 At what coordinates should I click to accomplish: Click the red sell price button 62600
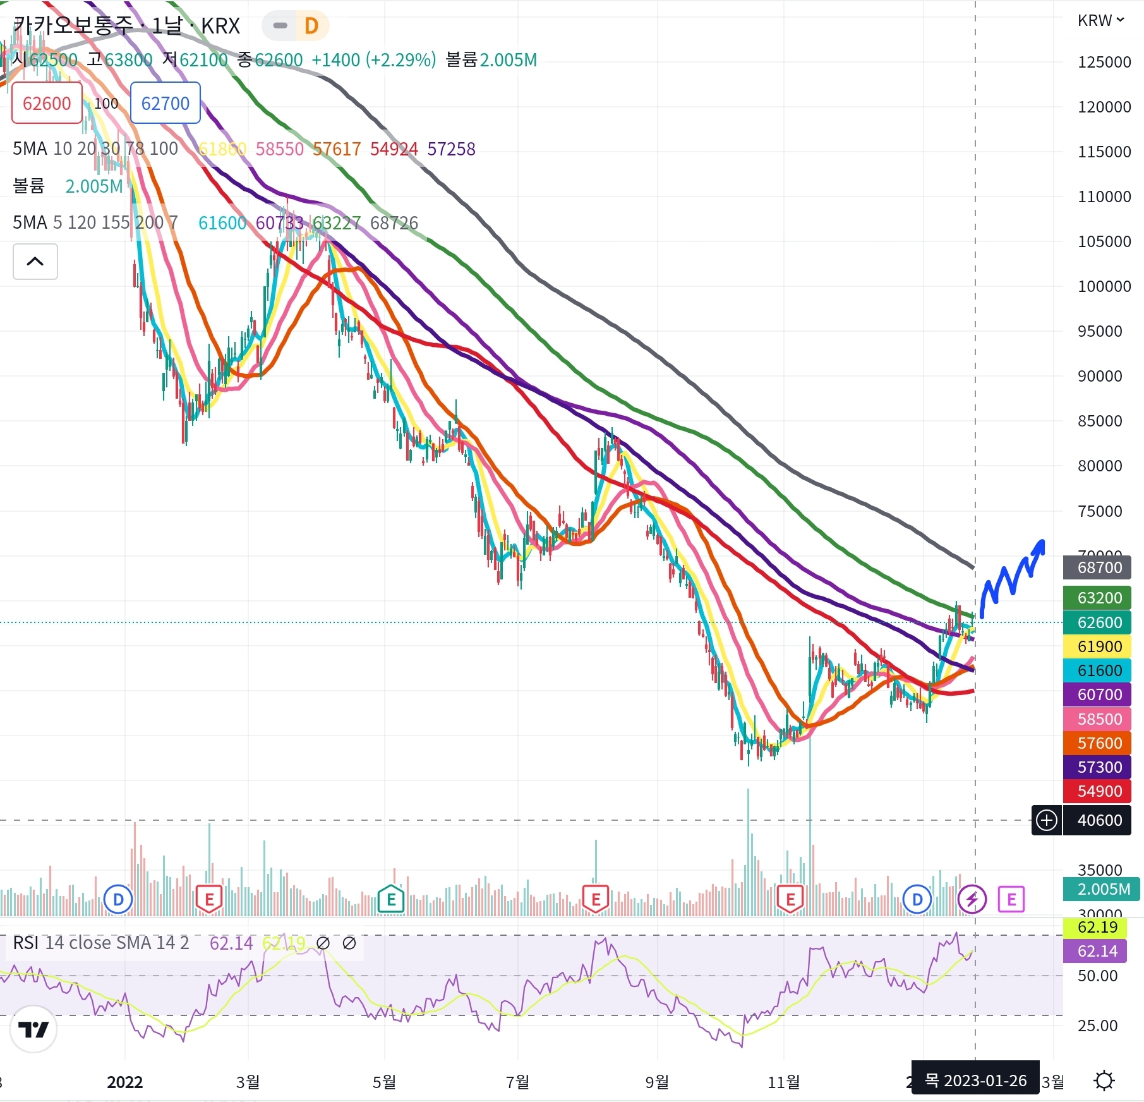click(47, 103)
